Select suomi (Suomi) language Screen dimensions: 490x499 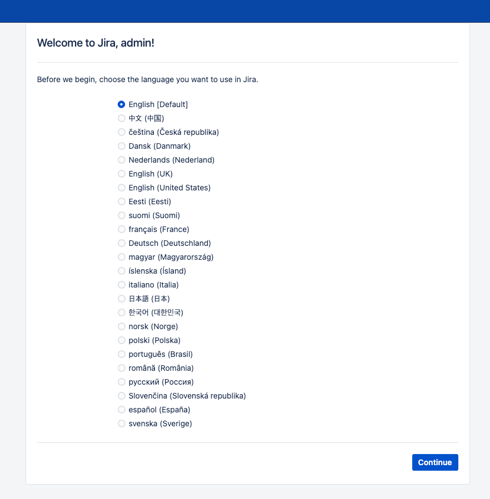coord(121,215)
